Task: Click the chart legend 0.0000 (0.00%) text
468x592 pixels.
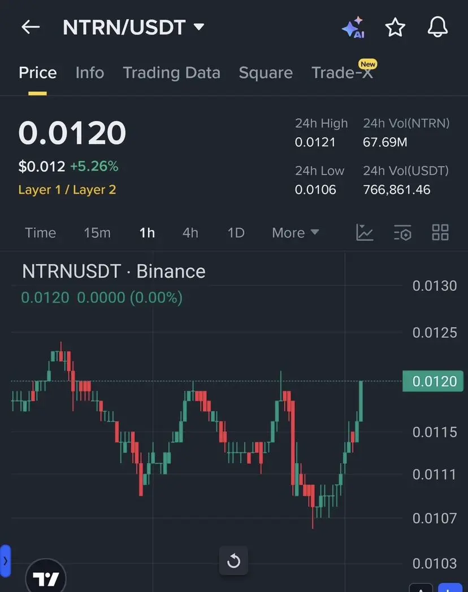Action: [x=130, y=298]
